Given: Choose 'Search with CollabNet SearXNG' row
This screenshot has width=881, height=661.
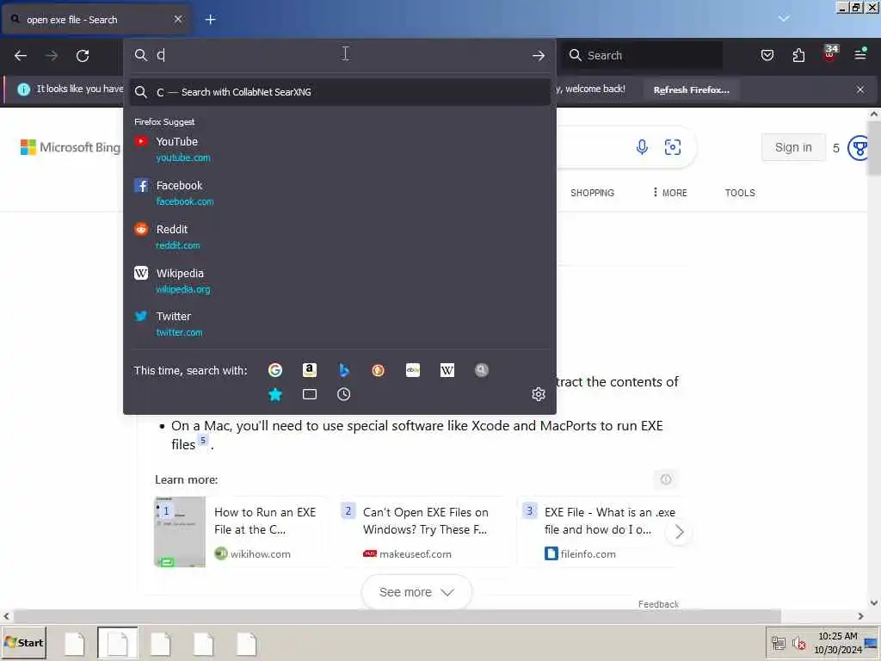Looking at the screenshot, I should (339, 92).
